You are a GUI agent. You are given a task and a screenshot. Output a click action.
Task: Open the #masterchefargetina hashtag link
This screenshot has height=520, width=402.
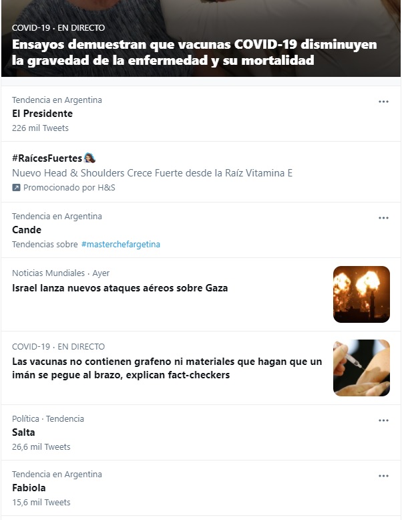pos(121,245)
